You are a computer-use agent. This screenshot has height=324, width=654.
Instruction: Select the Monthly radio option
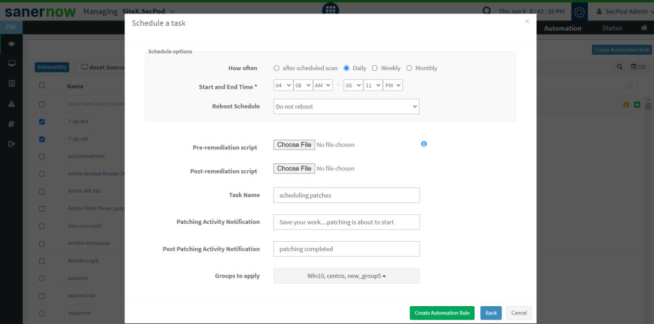pos(409,68)
